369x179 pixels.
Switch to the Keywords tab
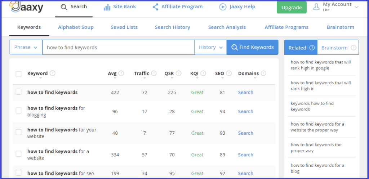pos(29,27)
